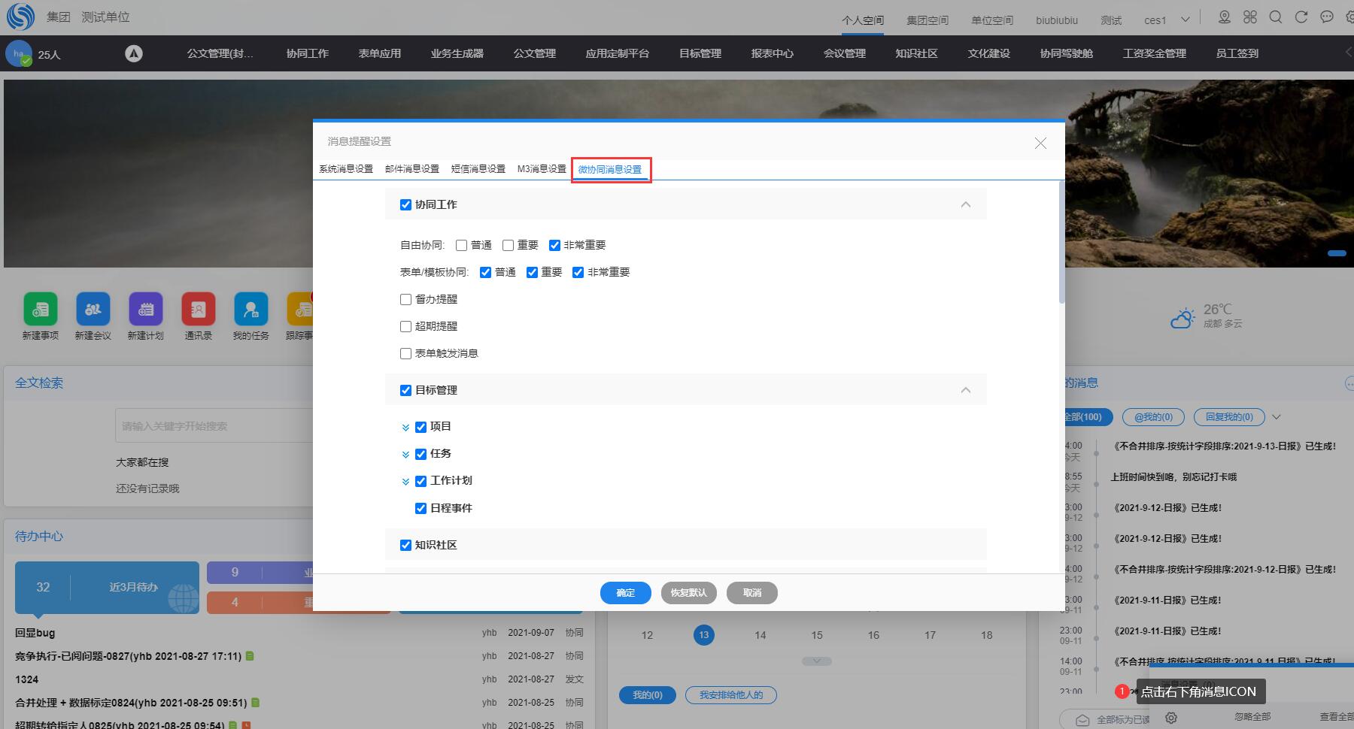Expand the 项目 double-arrow tree toggle
This screenshot has width=1354, height=729.
[405, 427]
